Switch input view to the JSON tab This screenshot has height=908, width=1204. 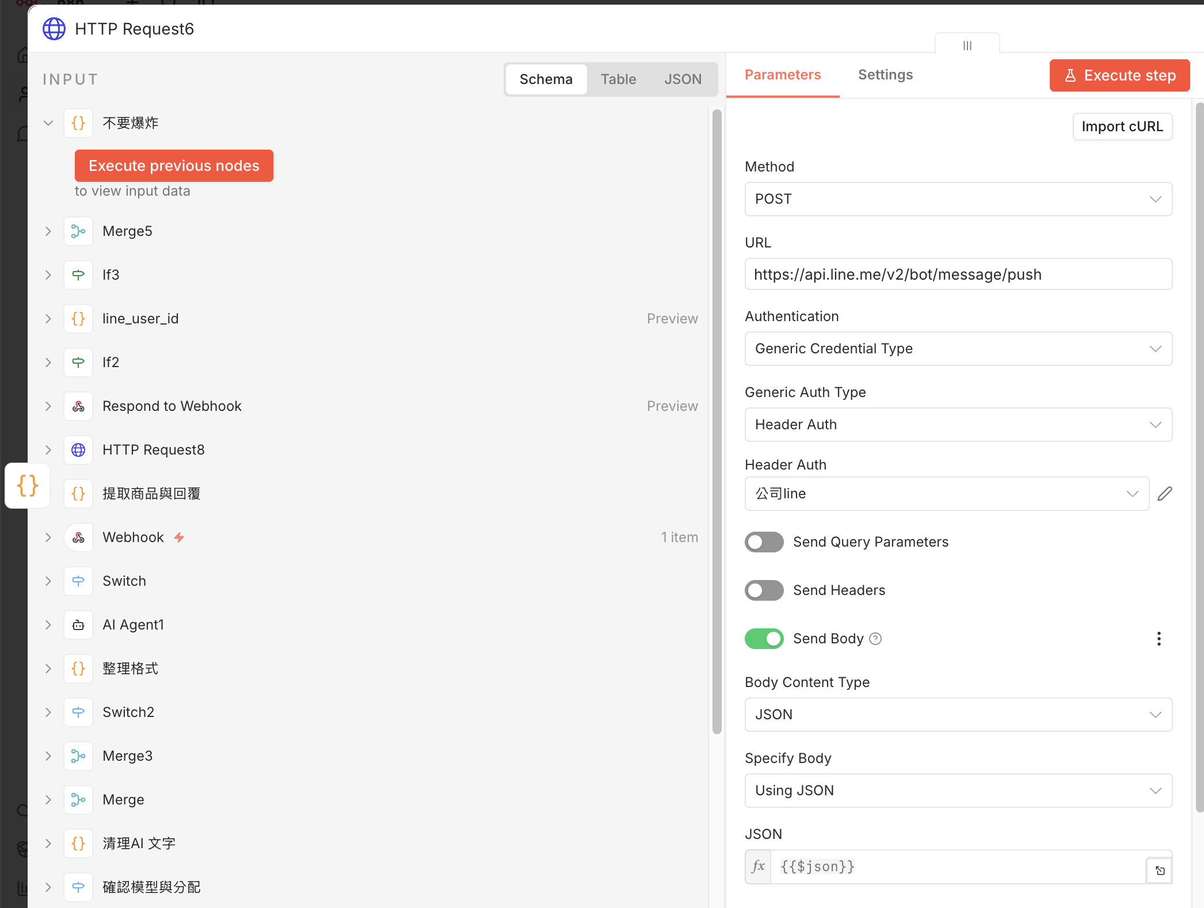coord(683,79)
